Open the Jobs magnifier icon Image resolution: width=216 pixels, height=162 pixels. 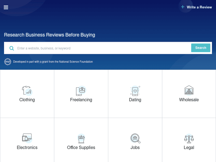point(135,138)
